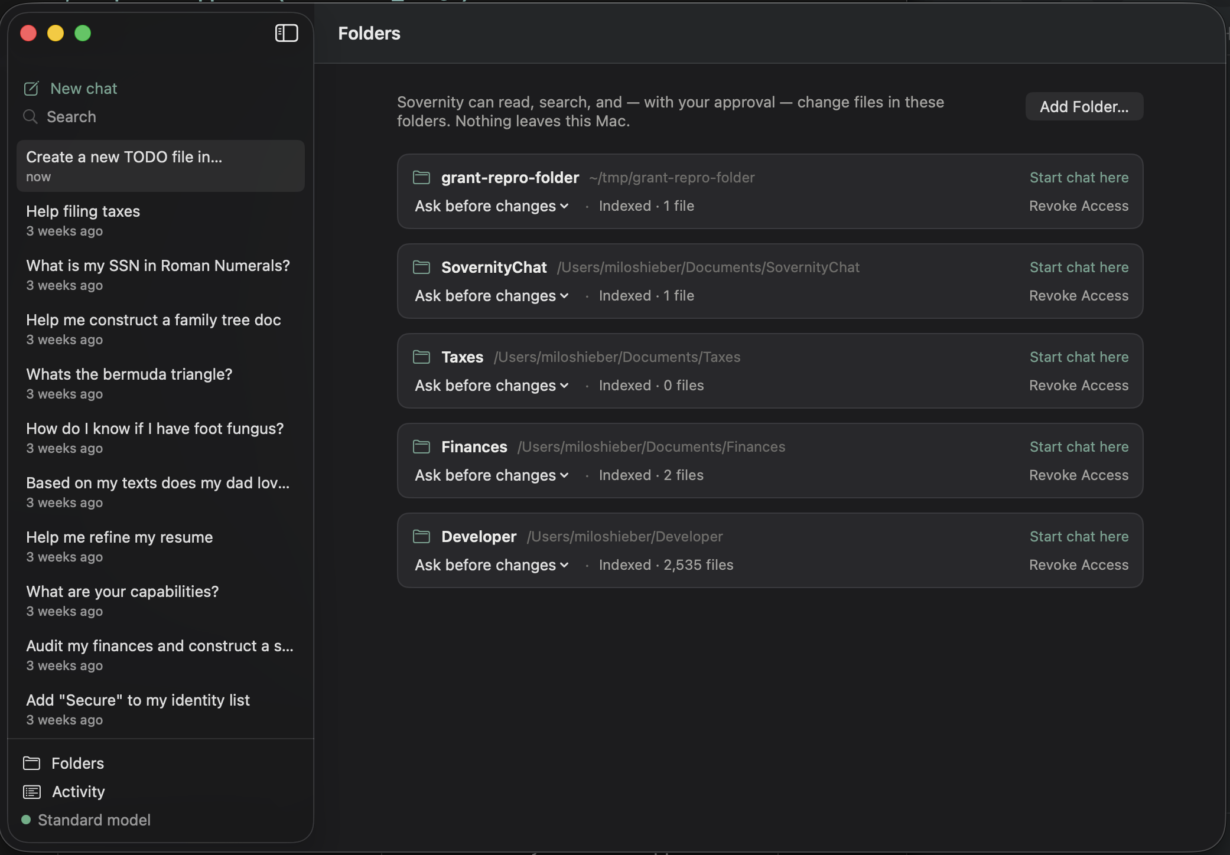The image size is (1230, 855).
Task: Start chat here in SovernityChat
Action: pos(1079,267)
